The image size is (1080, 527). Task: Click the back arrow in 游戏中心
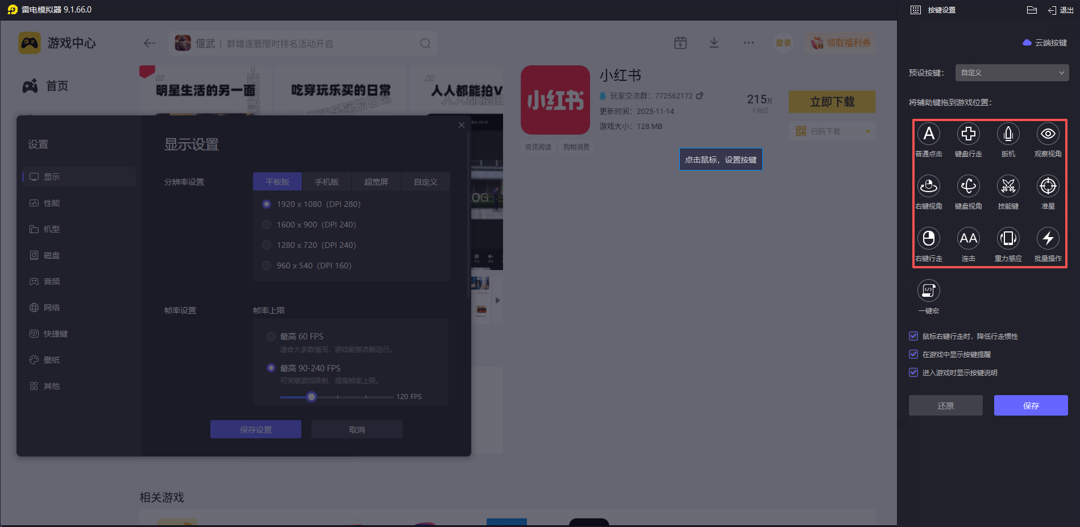[149, 43]
